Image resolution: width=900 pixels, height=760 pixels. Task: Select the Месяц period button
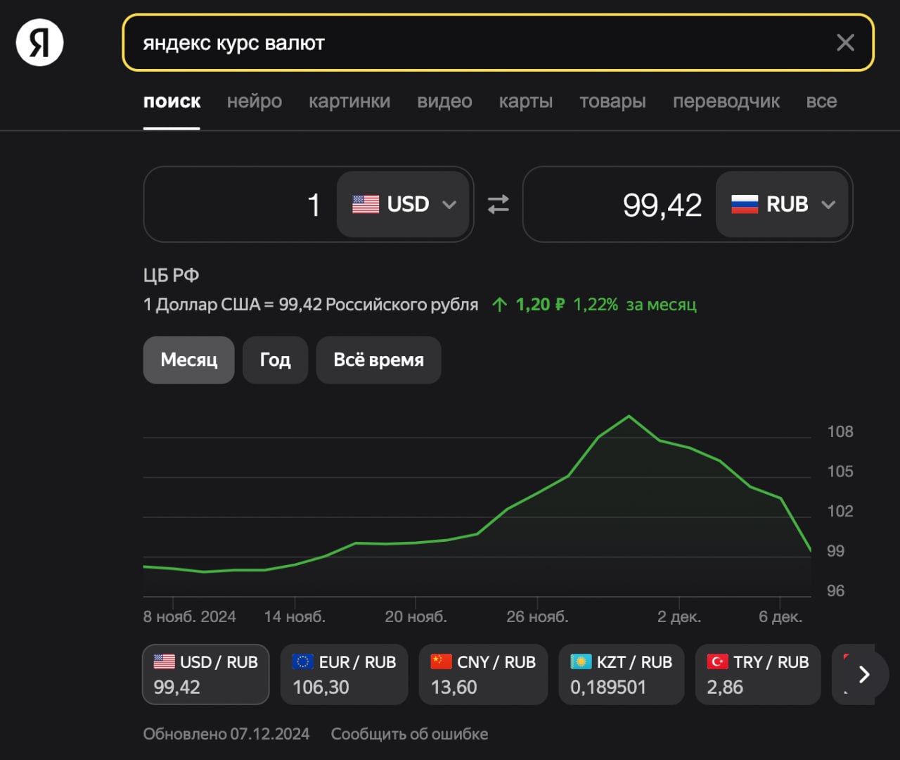[x=188, y=360]
